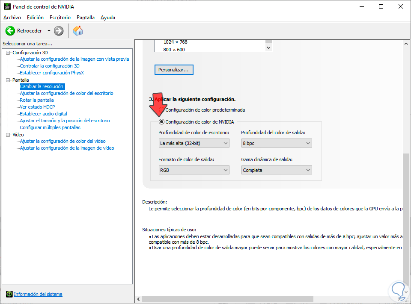411x304 pixels.
Task: Open Ajustar la configuración de la imagen con vista previa
Action: click(x=74, y=59)
